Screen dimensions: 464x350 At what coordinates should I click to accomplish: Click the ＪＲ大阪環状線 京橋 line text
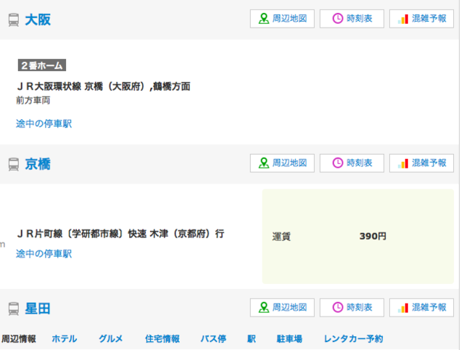[x=103, y=86]
